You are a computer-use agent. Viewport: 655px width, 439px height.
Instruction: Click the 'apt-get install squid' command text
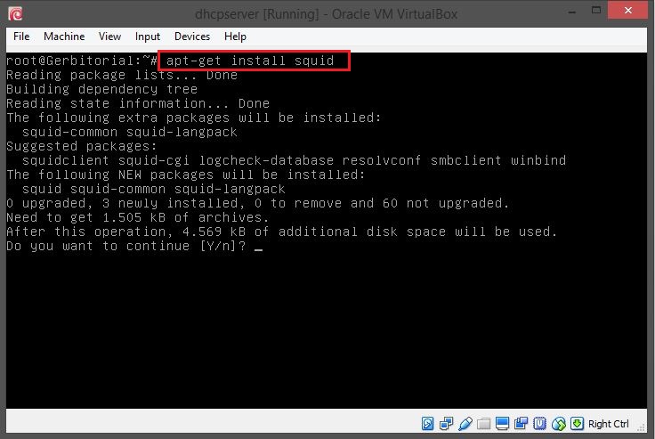[250, 61]
